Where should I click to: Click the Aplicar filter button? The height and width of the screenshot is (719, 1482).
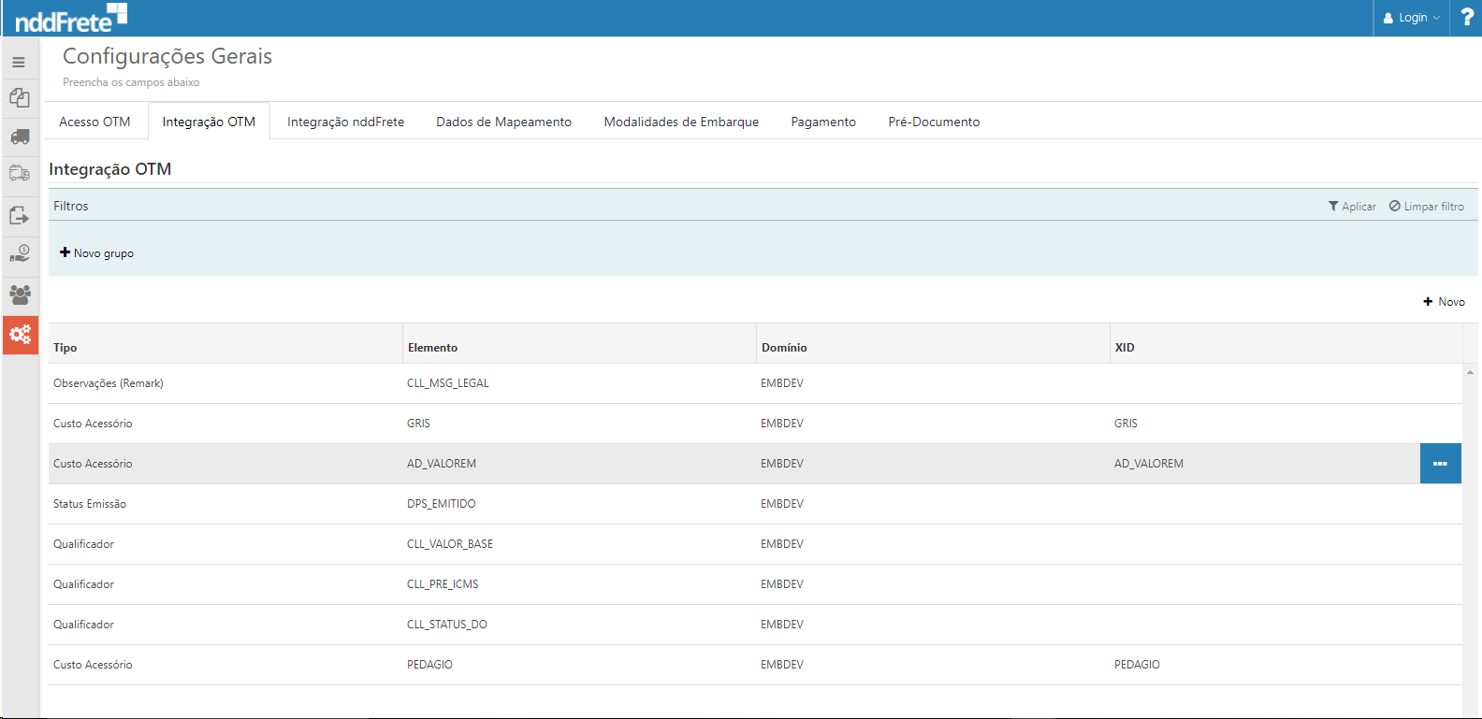(x=1352, y=207)
